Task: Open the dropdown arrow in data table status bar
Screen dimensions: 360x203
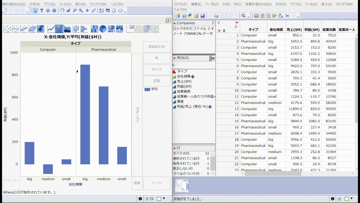Action: [x=351, y=198]
